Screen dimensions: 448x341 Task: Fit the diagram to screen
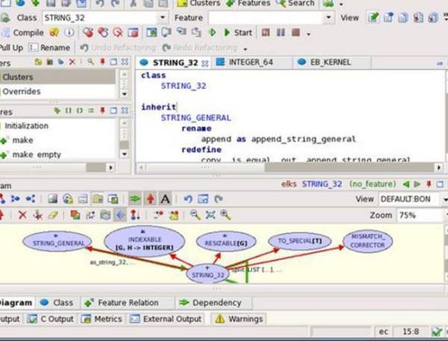[x=211, y=215]
